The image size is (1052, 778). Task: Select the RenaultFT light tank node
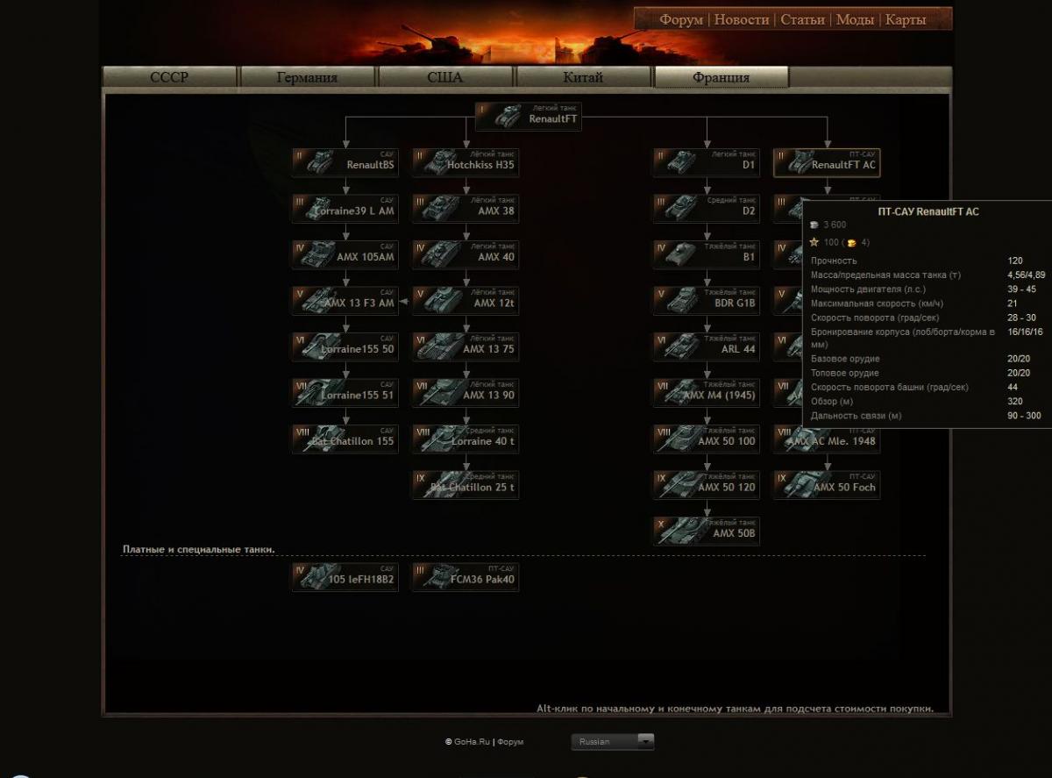click(x=528, y=117)
